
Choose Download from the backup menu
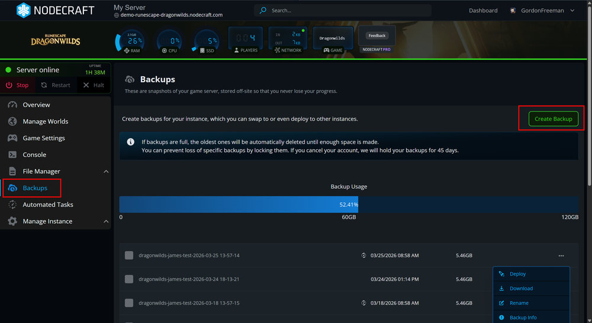[x=531, y=288]
